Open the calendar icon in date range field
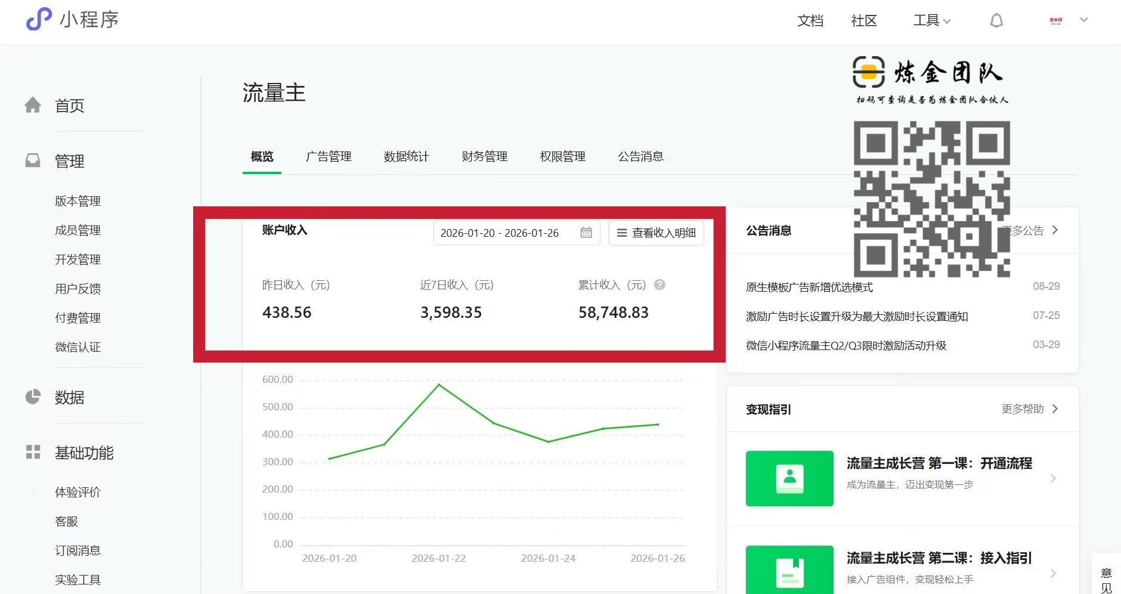The width and height of the screenshot is (1121, 594). pyautogui.click(x=586, y=233)
